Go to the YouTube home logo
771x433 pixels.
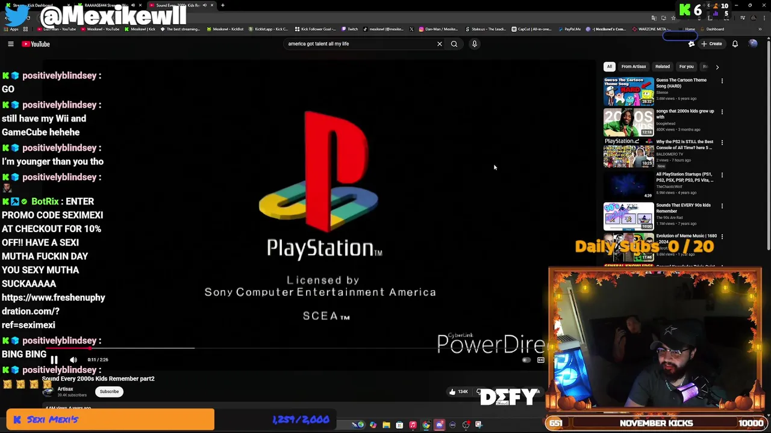pyautogui.click(x=36, y=44)
